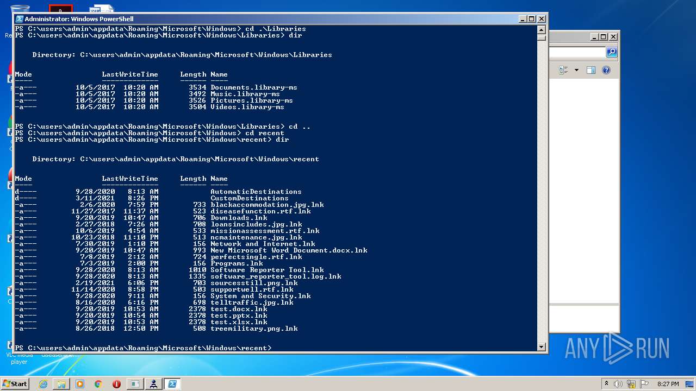Open the network status tray icon

pyautogui.click(x=631, y=384)
